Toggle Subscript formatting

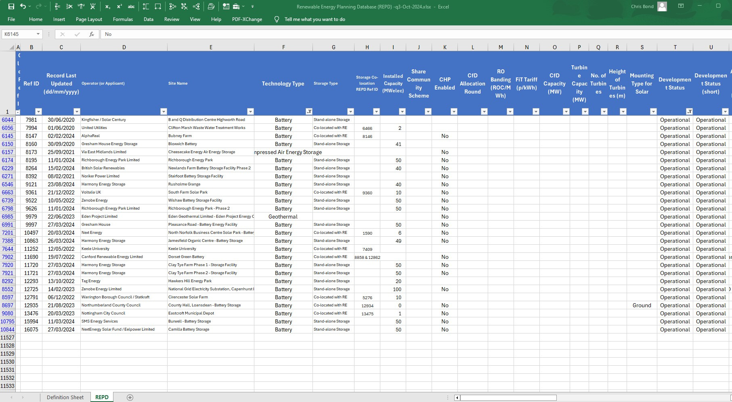[108, 6]
